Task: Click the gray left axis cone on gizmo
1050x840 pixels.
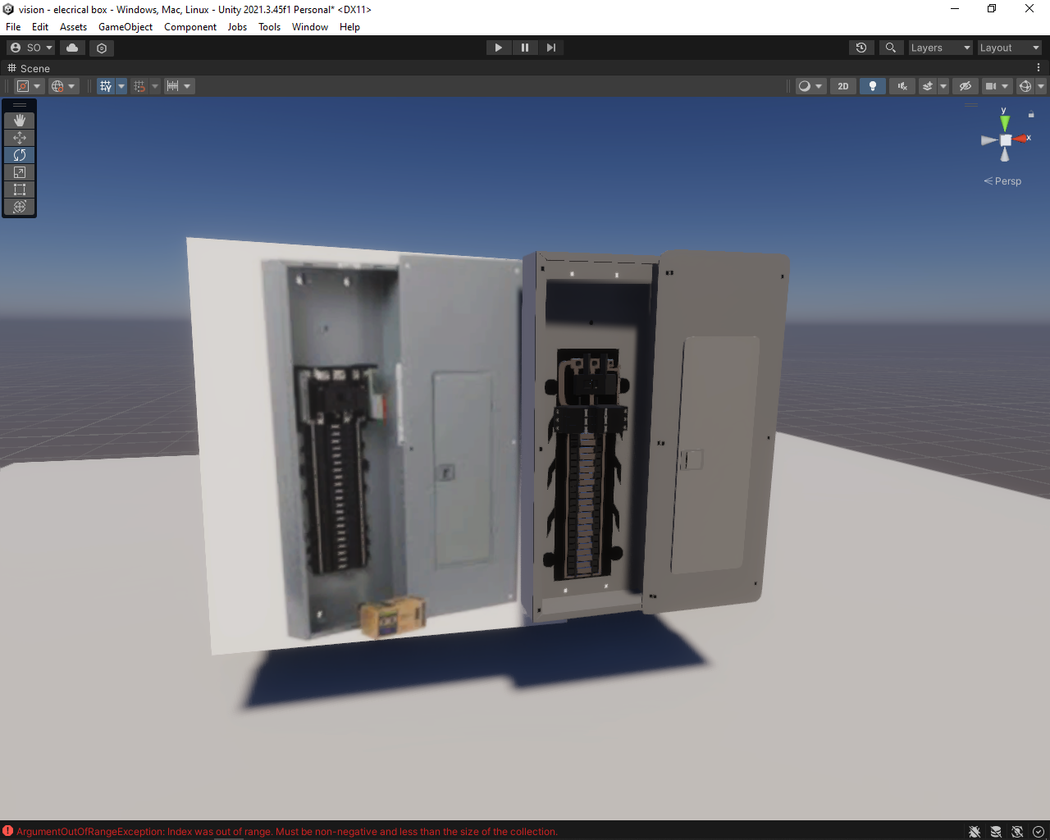Action: pyautogui.click(x=989, y=140)
